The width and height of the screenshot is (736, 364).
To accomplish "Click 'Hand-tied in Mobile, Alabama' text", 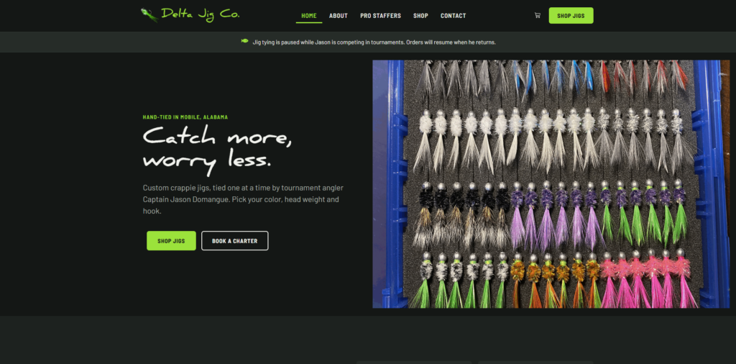I will 185,117.
